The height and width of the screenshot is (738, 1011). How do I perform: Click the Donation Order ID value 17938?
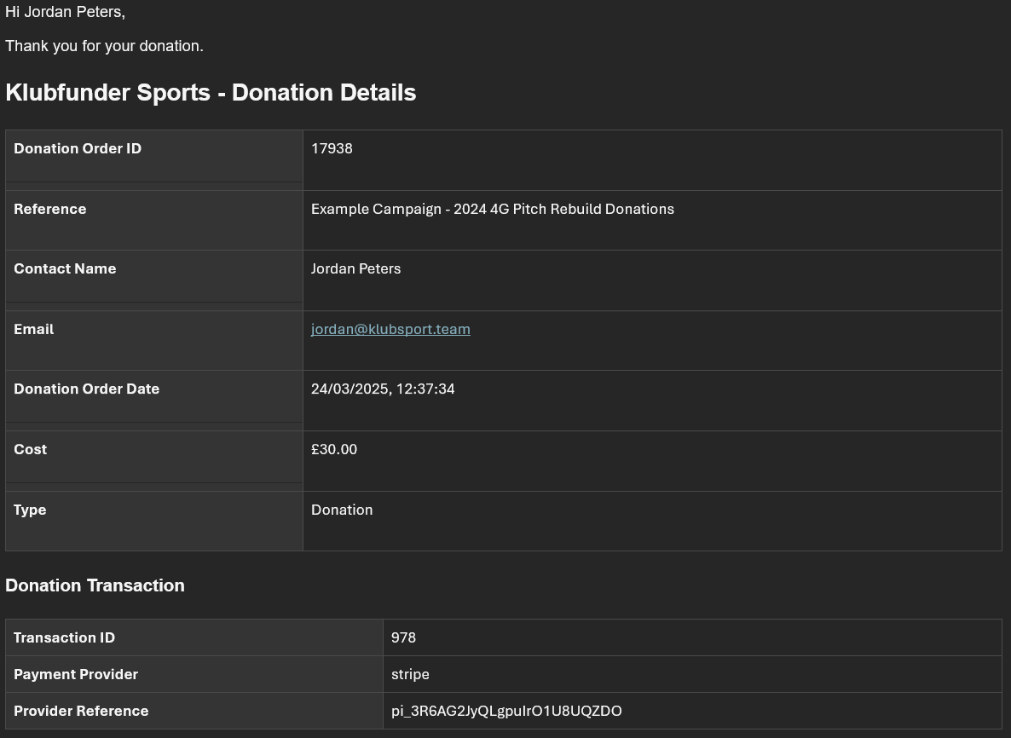332,149
